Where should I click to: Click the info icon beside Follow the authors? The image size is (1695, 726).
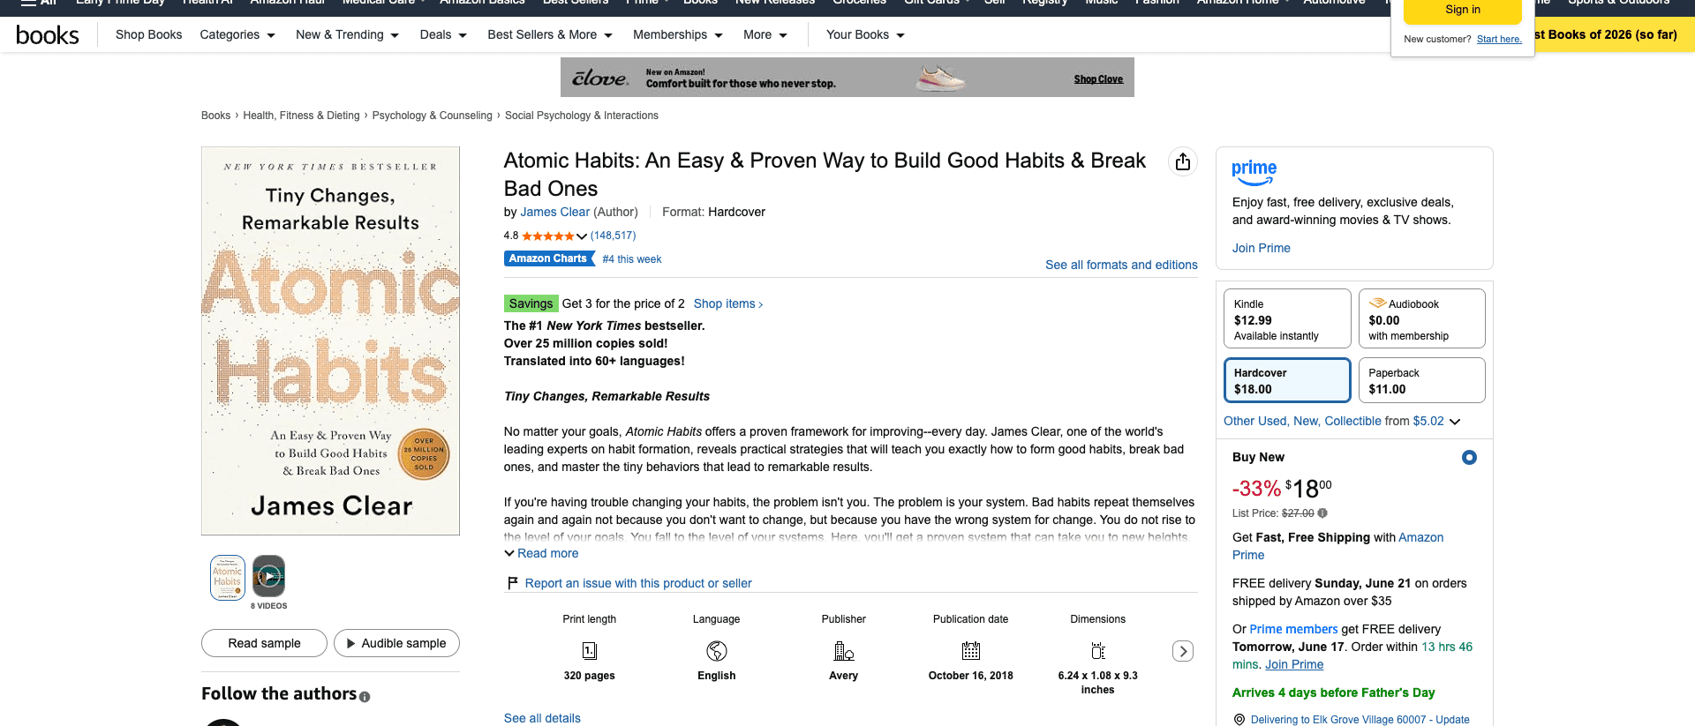point(365,697)
